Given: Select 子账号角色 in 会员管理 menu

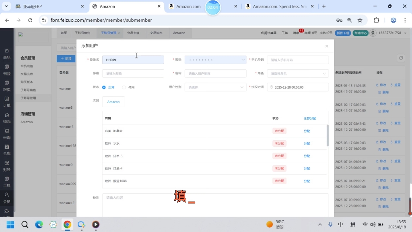Looking at the screenshot, I should 29,90.
